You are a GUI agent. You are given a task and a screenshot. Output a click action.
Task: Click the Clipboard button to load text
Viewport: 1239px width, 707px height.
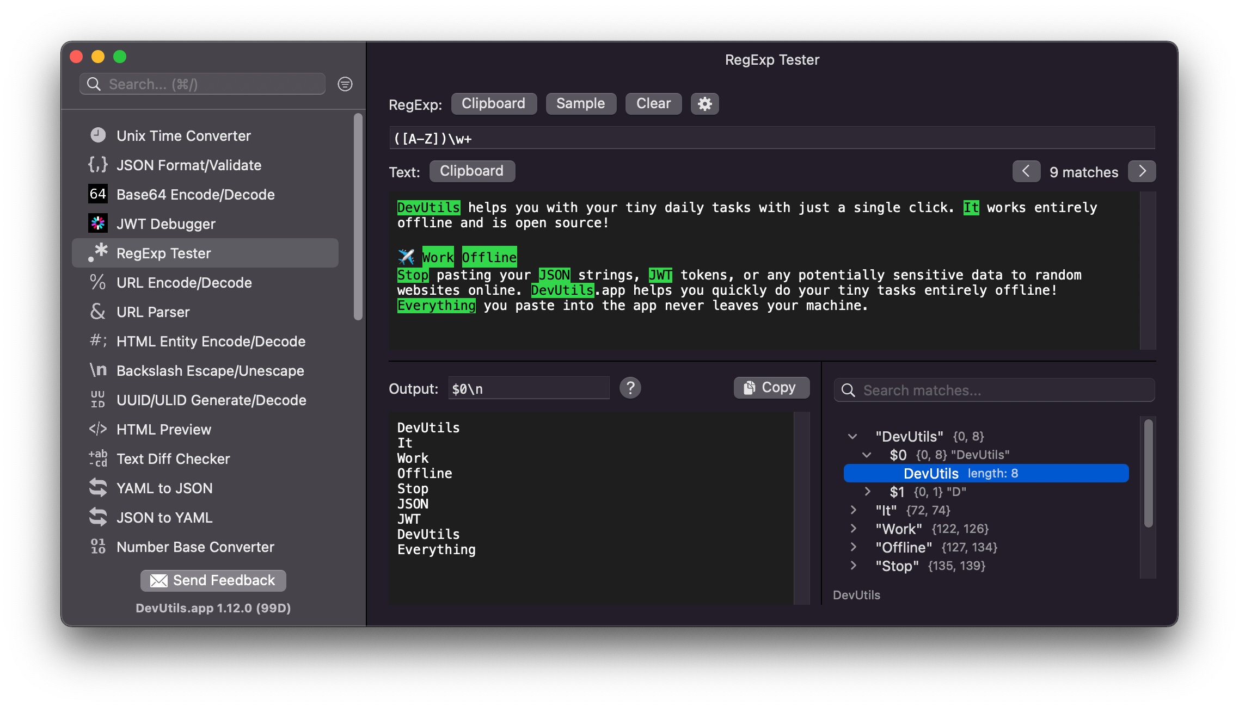click(x=471, y=171)
